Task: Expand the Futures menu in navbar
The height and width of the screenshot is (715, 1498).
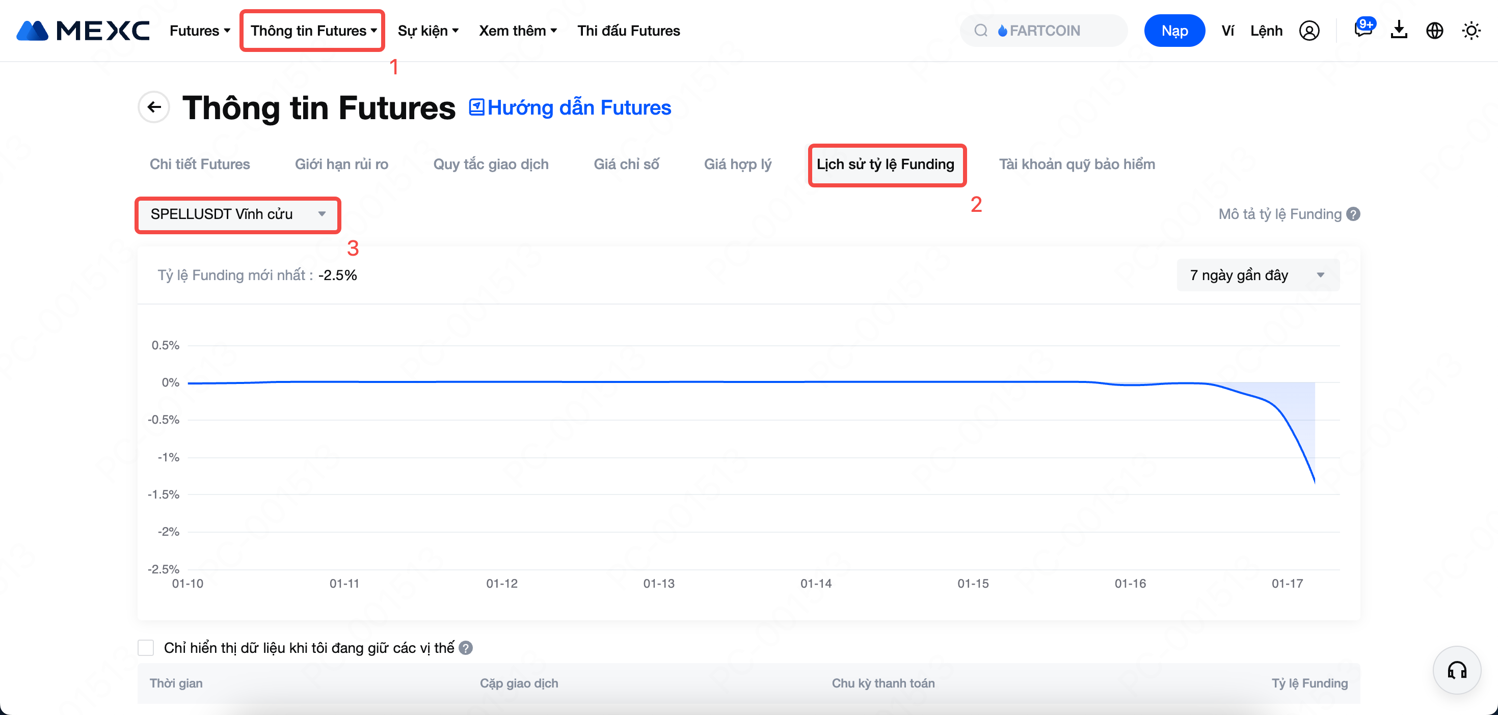Action: (x=199, y=31)
